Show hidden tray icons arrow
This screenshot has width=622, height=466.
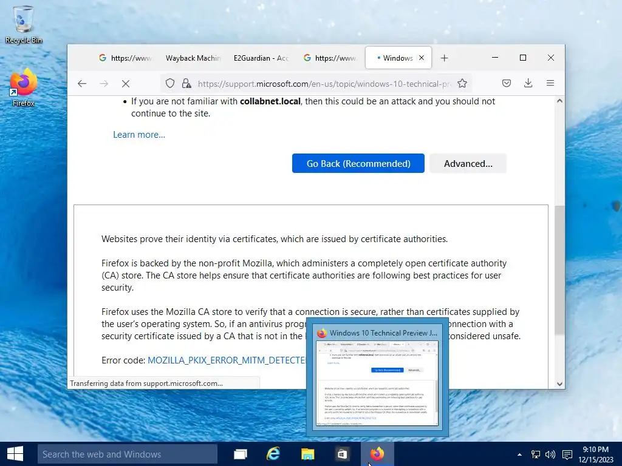click(x=519, y=454)
